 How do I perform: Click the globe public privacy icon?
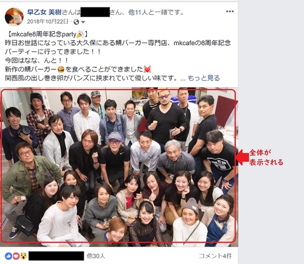(76, 22)
